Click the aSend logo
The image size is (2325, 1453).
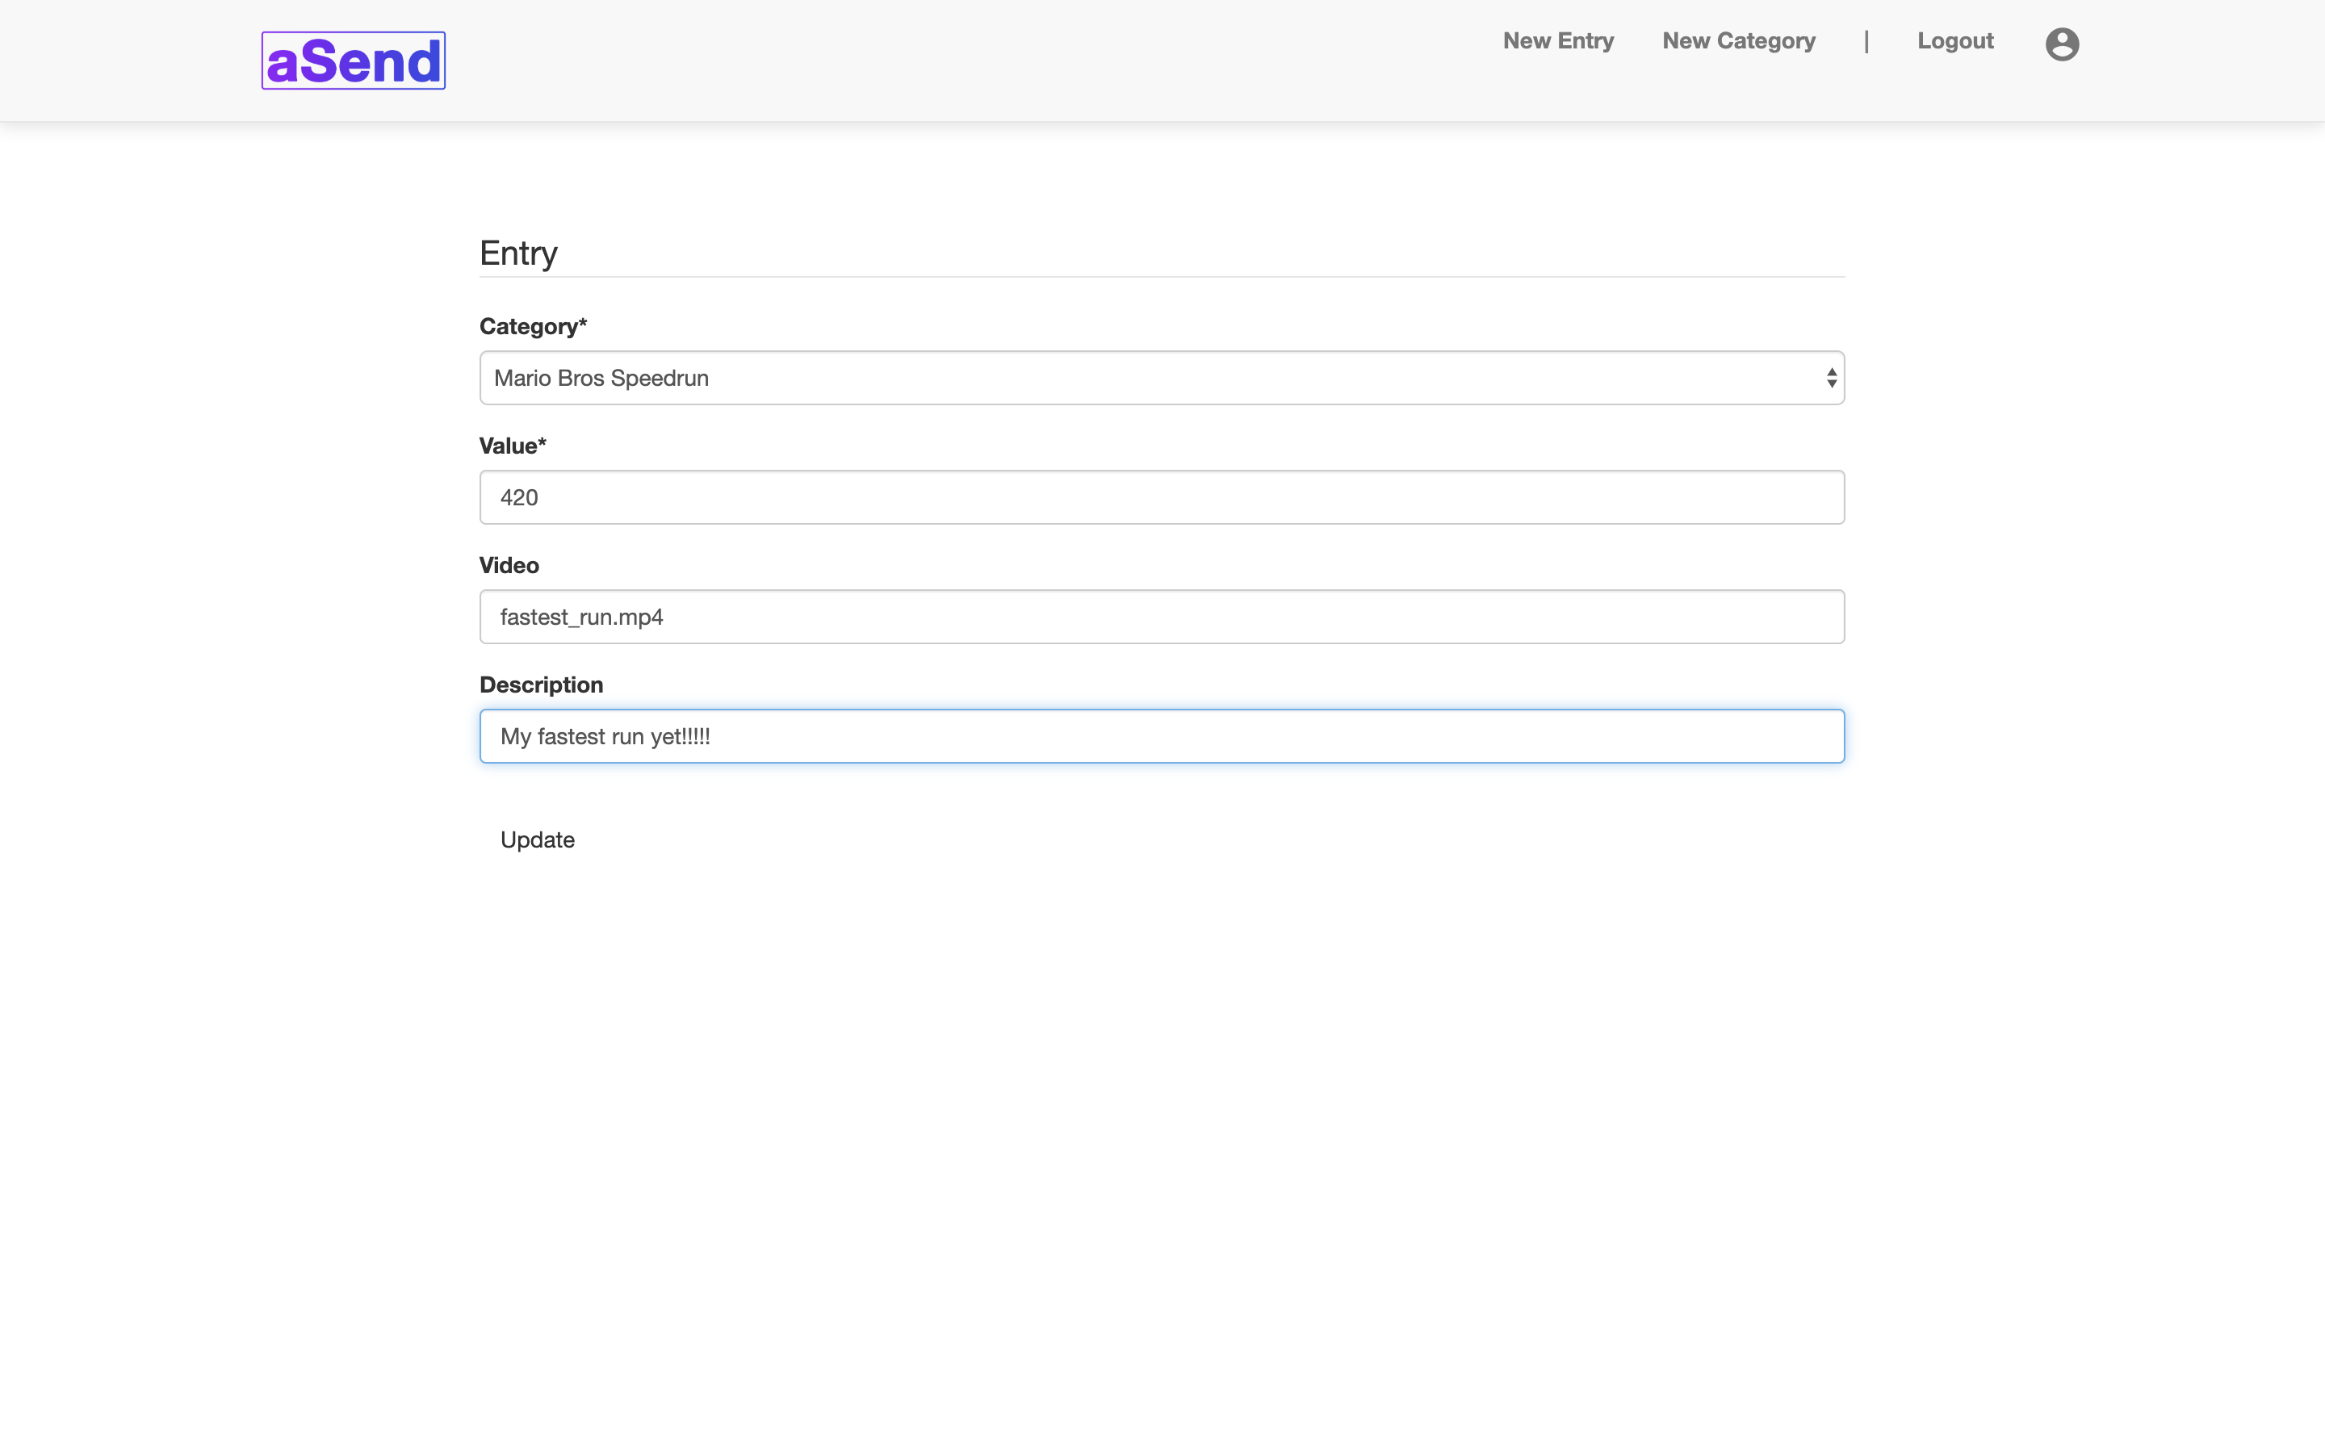tap(353, 61)
